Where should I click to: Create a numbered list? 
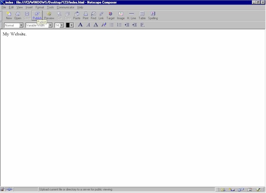(x=119, y=25)
